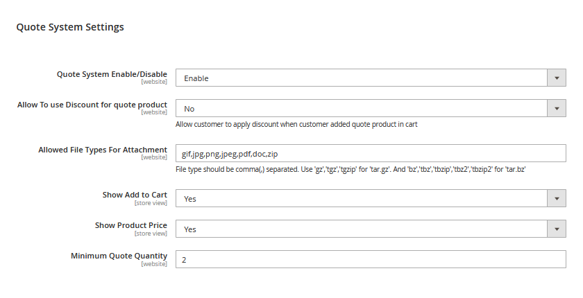Click the 'Minimum Quote Quantity' label
583x298 pixels.
pos(119,256)
